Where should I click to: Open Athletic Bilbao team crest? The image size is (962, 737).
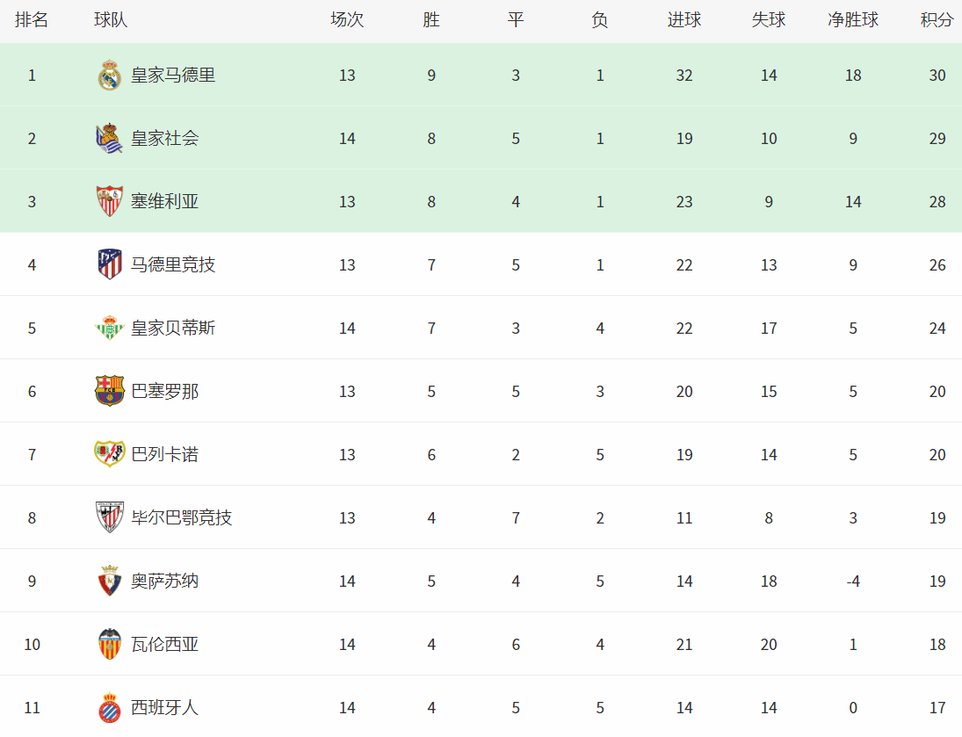point(110,517)
